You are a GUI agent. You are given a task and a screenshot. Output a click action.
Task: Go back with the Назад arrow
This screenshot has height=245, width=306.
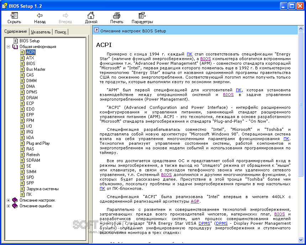[x=39, y=15]
